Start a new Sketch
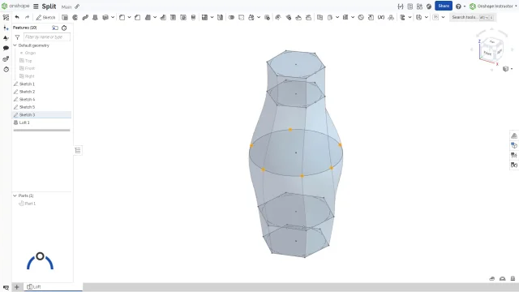The width and height of the screenshot is (519, 292). click(45, 17)
